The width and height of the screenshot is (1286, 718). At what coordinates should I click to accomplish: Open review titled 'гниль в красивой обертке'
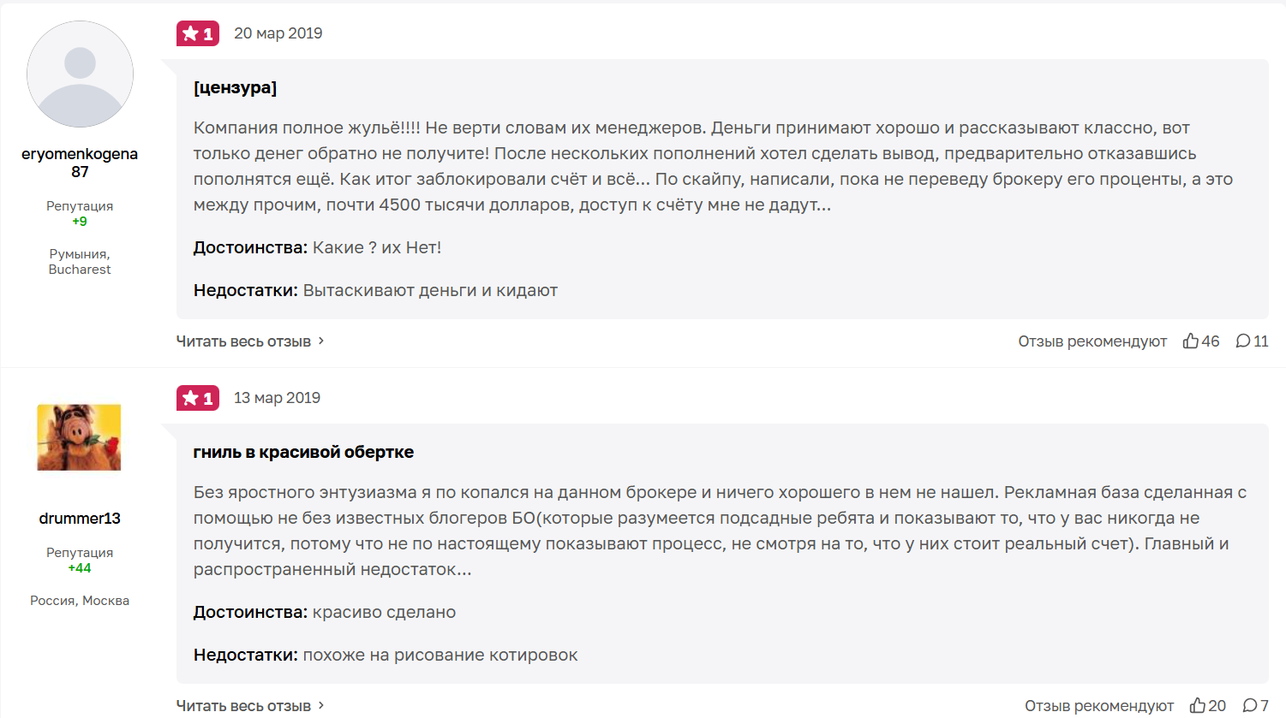pos(303,452)
